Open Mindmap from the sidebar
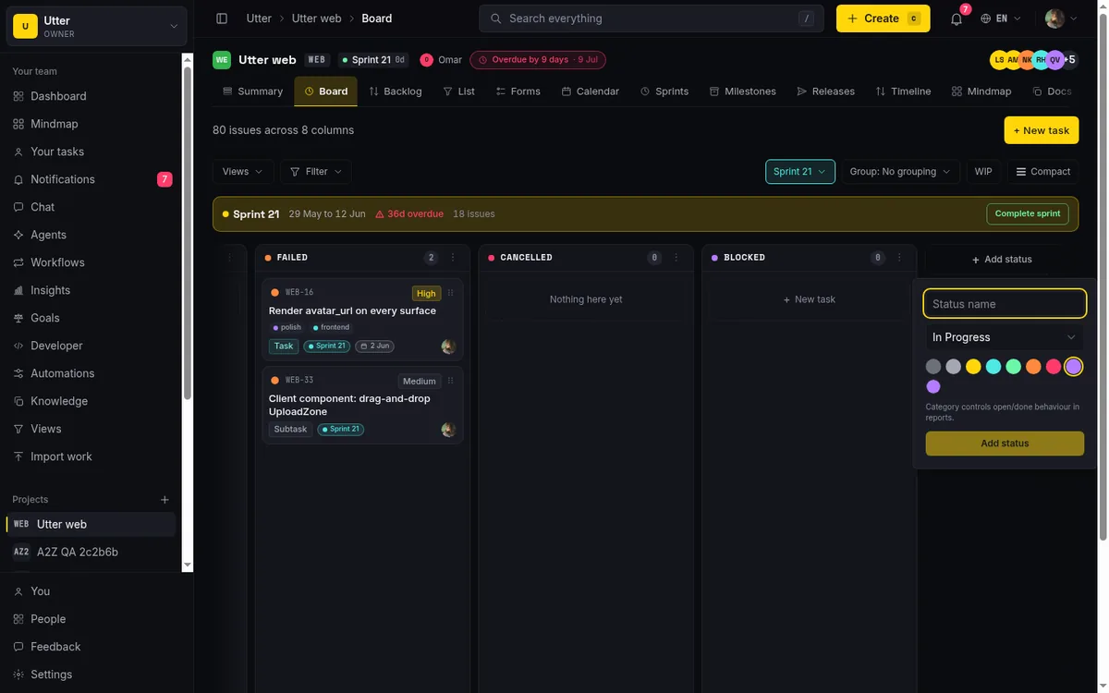 point(92,124)
